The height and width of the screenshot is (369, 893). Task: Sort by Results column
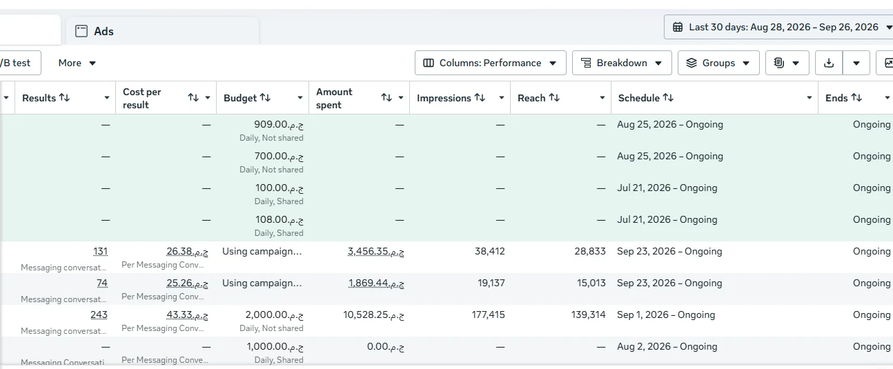[x=64, y=98]
